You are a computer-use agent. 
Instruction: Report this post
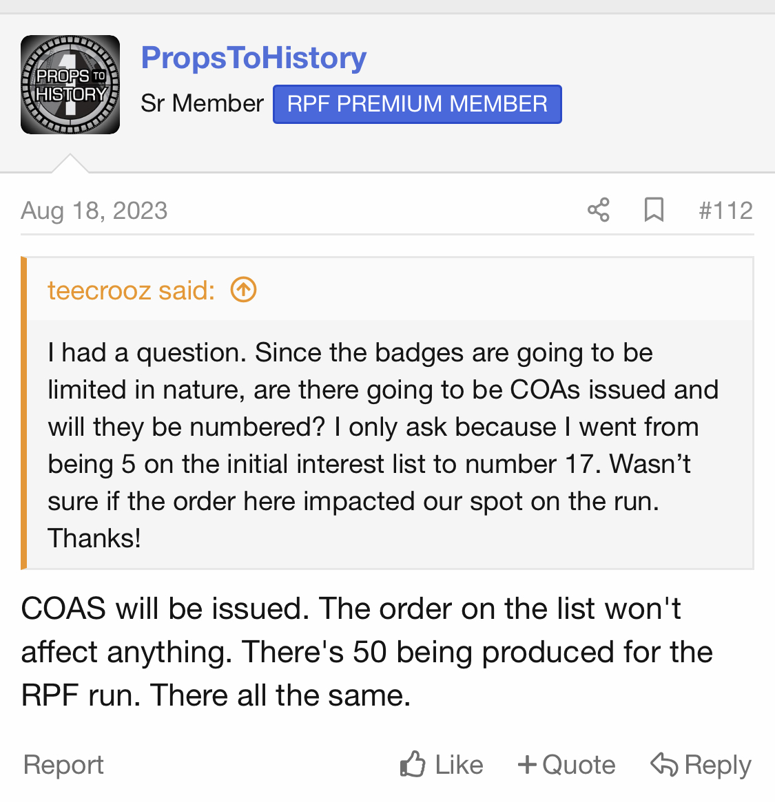coord(63,765)
